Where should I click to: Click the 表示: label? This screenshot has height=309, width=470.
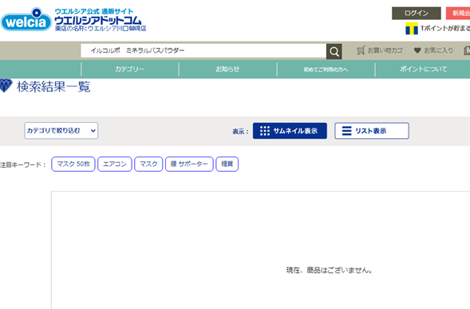tap(240, 132)
